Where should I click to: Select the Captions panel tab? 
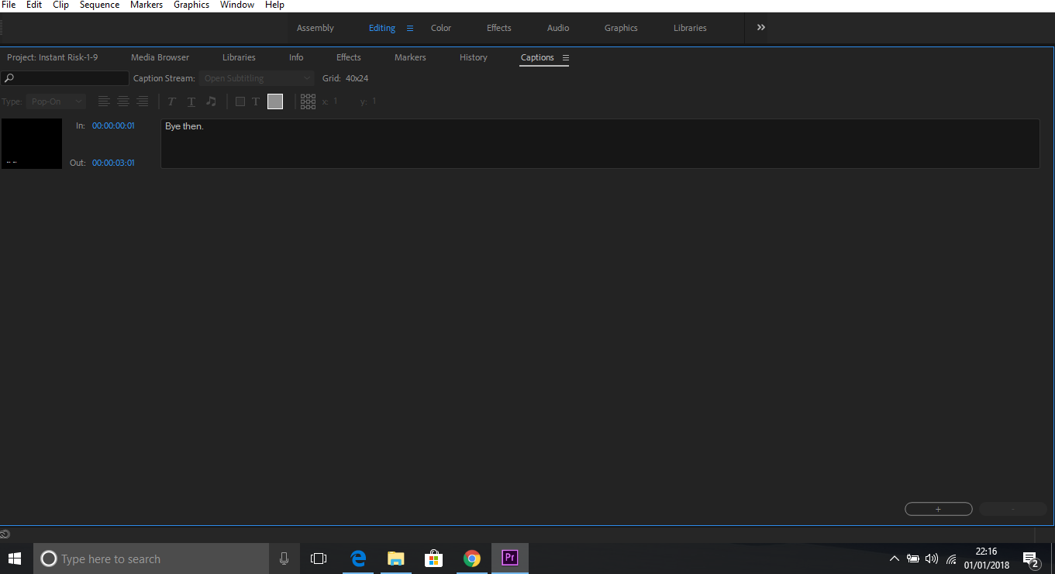tap(537, 57)
